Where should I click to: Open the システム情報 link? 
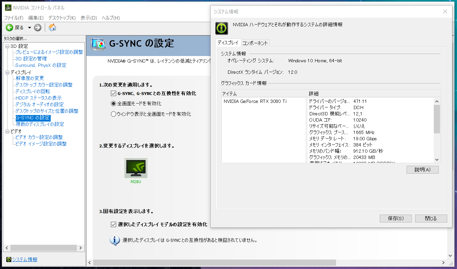[x=25, y=259]
